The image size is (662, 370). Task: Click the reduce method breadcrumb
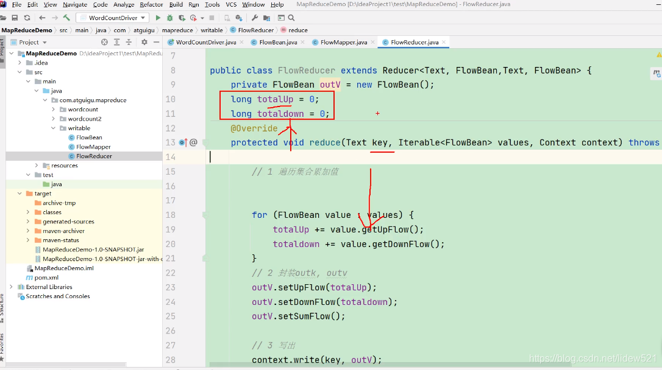pyautogui.click(x=294, y=30)
